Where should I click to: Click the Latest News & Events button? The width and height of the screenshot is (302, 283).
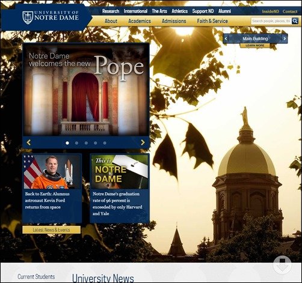coord(51,230)
